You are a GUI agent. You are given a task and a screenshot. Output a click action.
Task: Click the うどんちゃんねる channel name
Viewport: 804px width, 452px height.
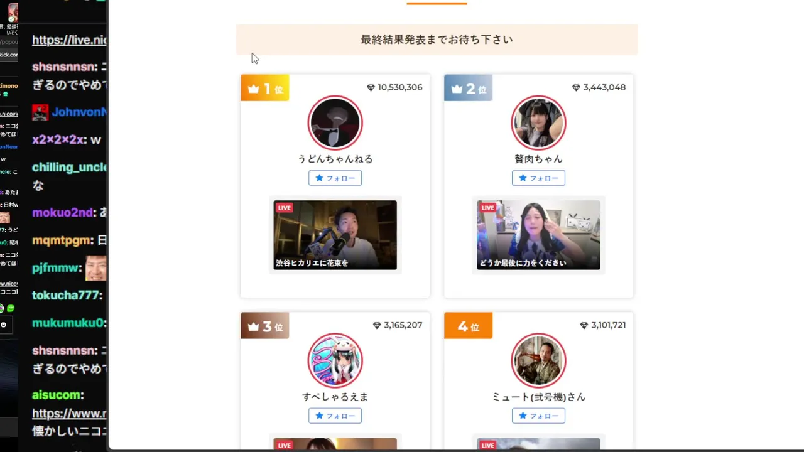coord(335,159)
